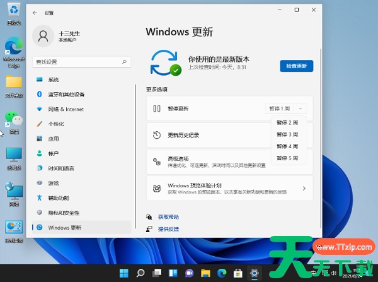Click the history clock icon
The width and height of the screenshot is (378, 282).
157,135
